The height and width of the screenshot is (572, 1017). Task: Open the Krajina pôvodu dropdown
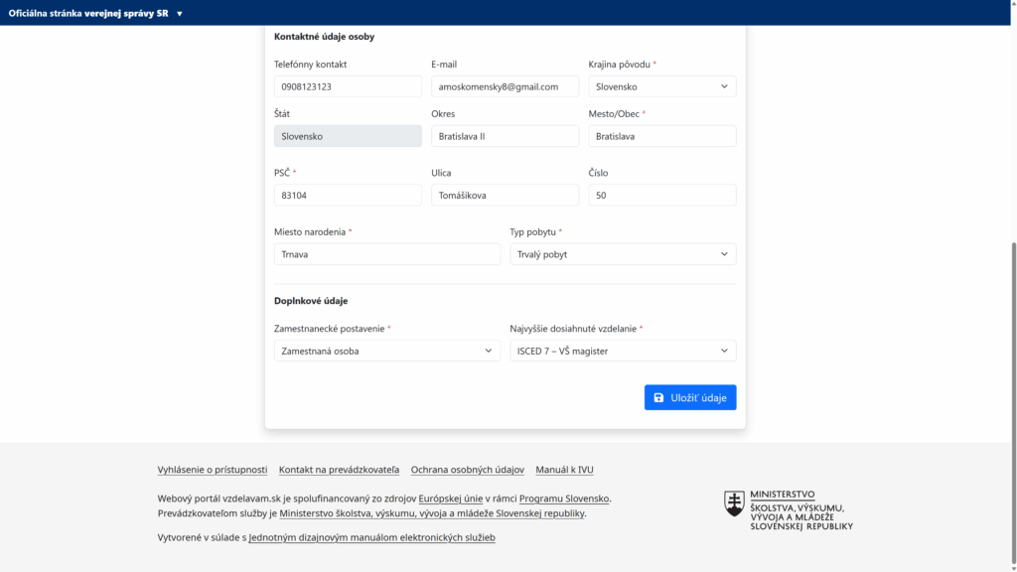coord(661,85)
